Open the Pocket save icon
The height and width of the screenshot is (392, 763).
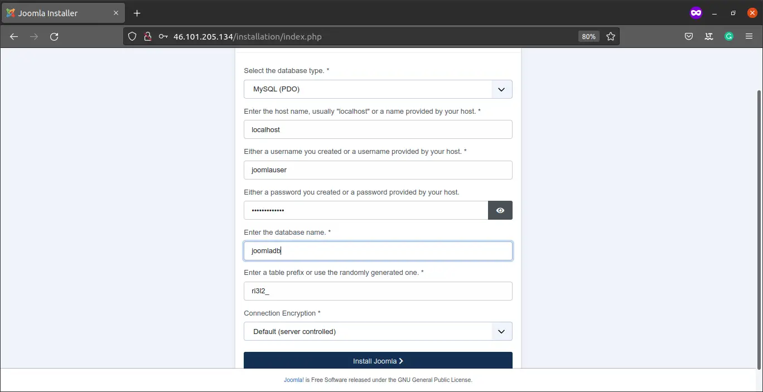tap(689, 36)
